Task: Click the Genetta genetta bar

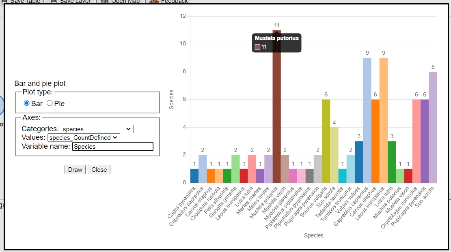Action: pyautogui.click(x=235, y=169)
